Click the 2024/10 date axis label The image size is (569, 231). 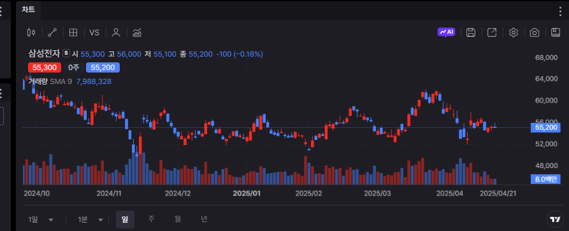(37, 193)
